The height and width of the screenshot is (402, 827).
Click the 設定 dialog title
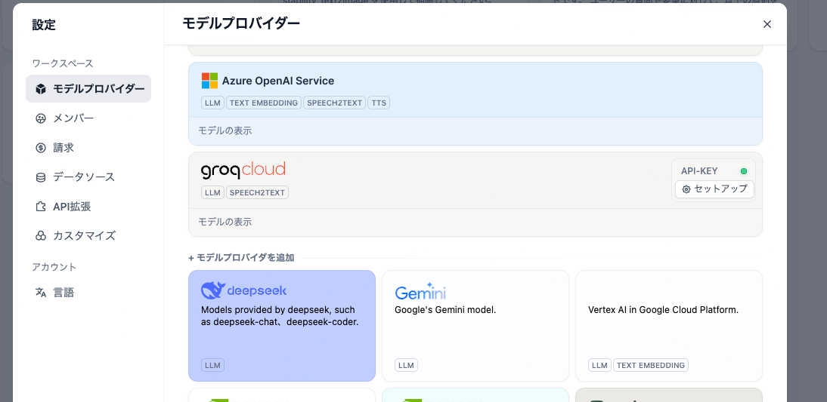[x=44, y=25]
